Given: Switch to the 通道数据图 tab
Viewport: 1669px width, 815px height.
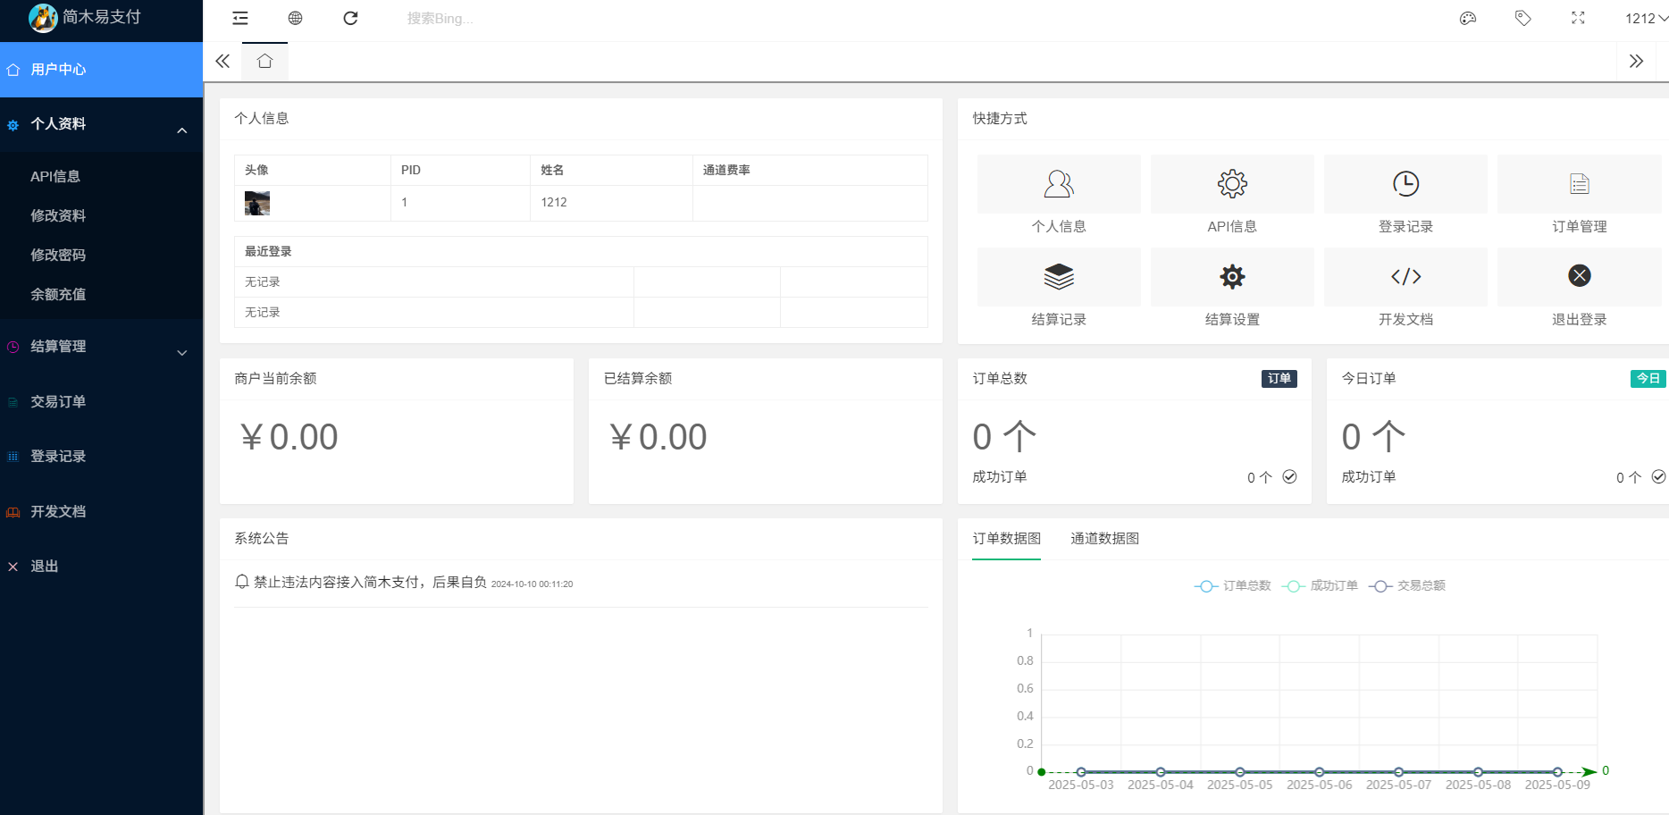Looking at the screenshot, I should [1104, 539].
